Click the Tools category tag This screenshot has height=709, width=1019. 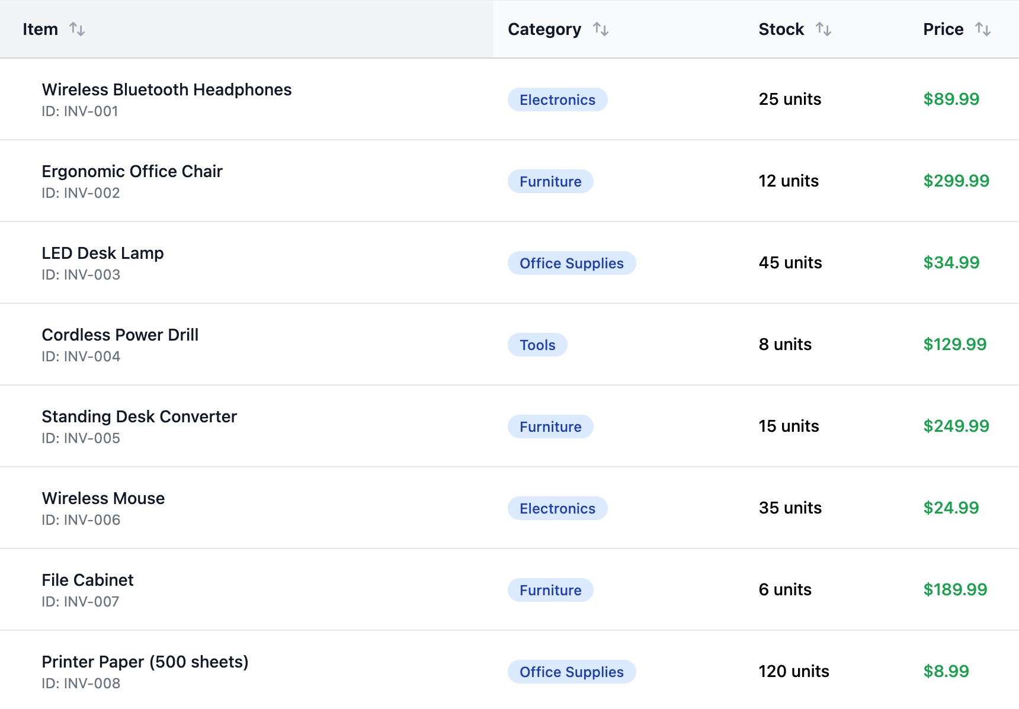pos(537,345)
